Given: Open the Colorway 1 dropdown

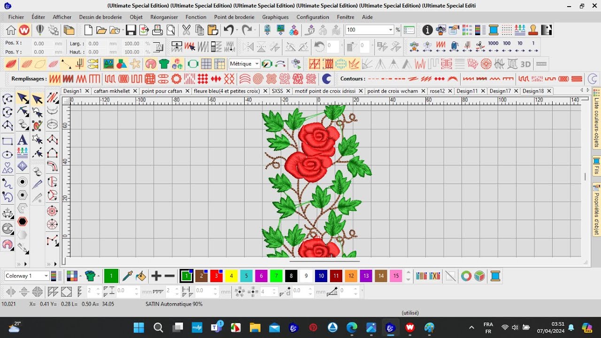Looking at the screenshot, I should [x=46, y=276].
